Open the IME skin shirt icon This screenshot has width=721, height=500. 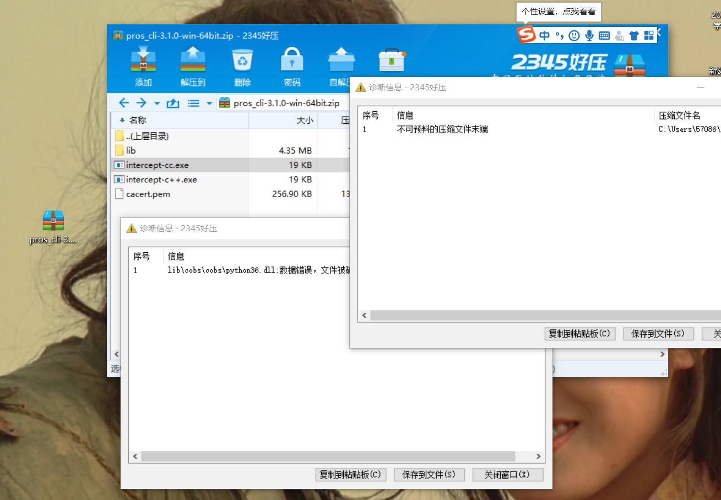(x=634, y=36)
